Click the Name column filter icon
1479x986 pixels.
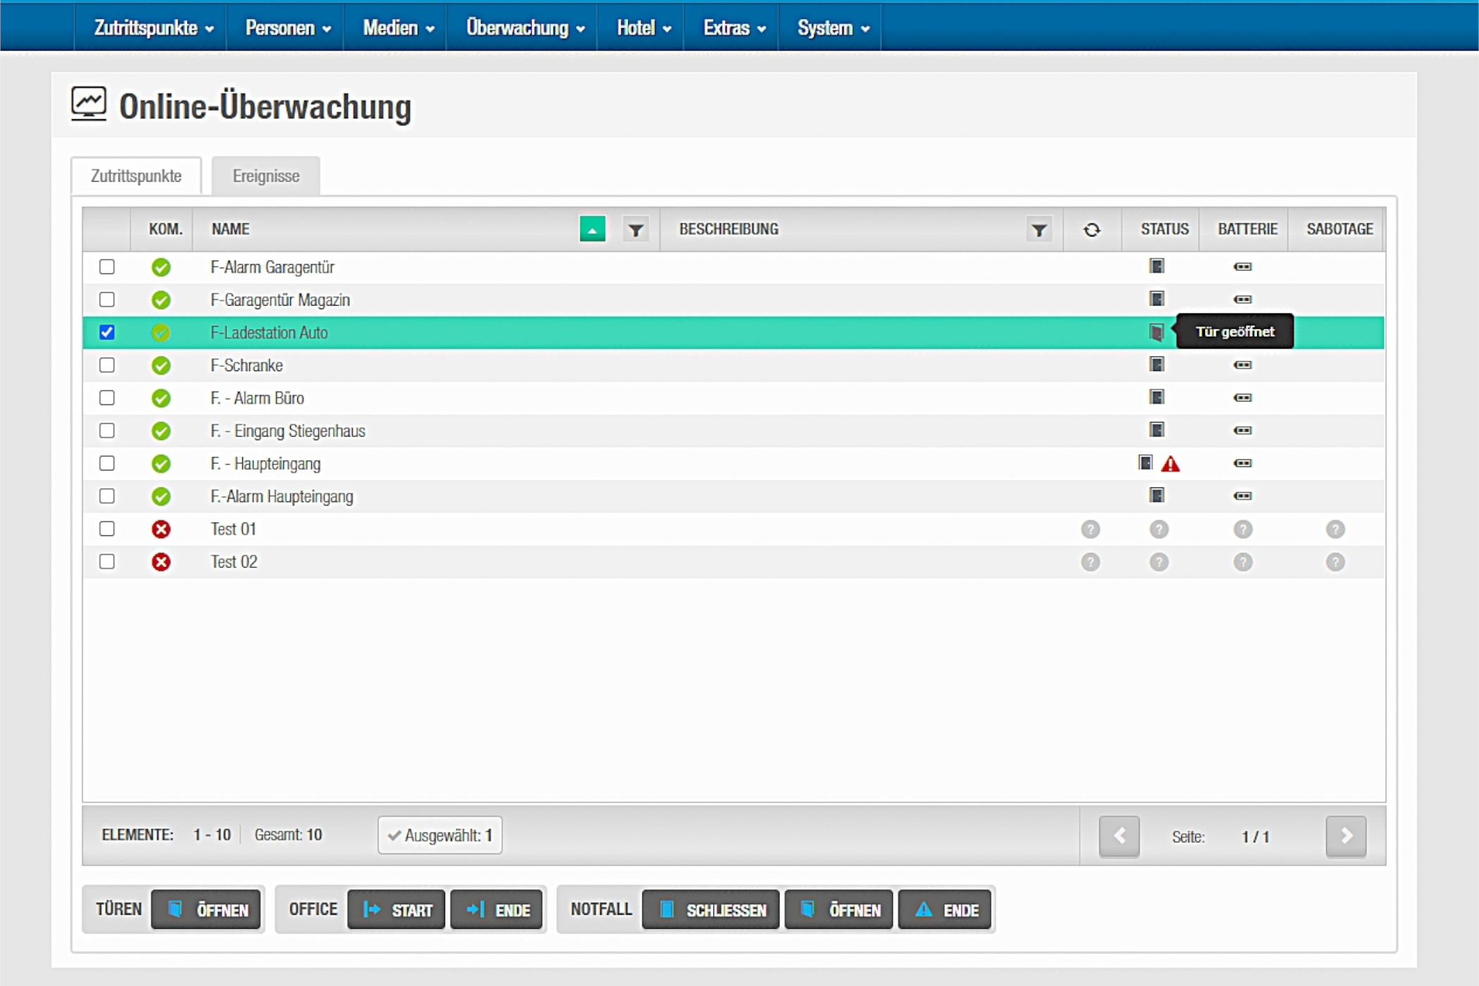[635, 230]
